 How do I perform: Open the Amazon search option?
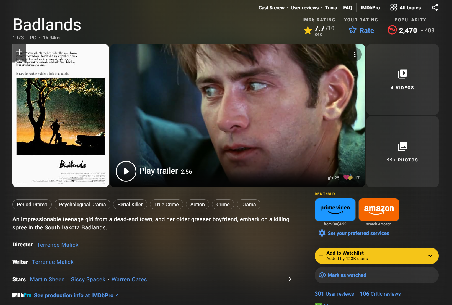click(x=379, y=210)
